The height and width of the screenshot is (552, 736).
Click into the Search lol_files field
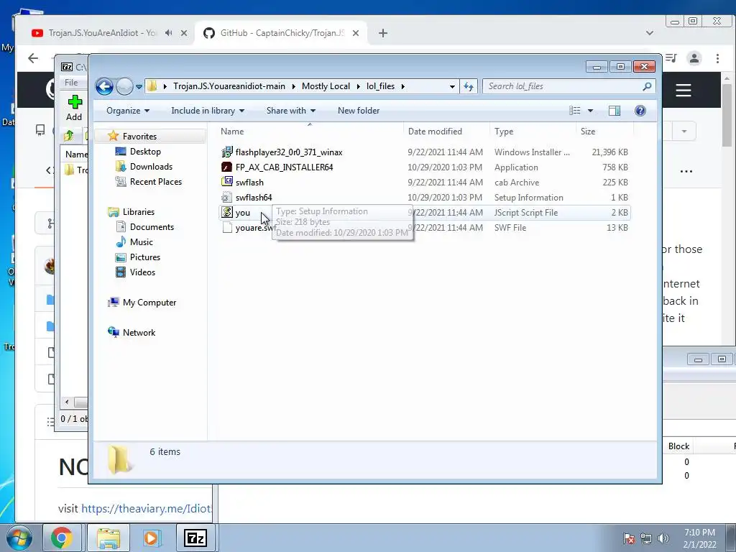pyautogui.click(x=562, y=86)
